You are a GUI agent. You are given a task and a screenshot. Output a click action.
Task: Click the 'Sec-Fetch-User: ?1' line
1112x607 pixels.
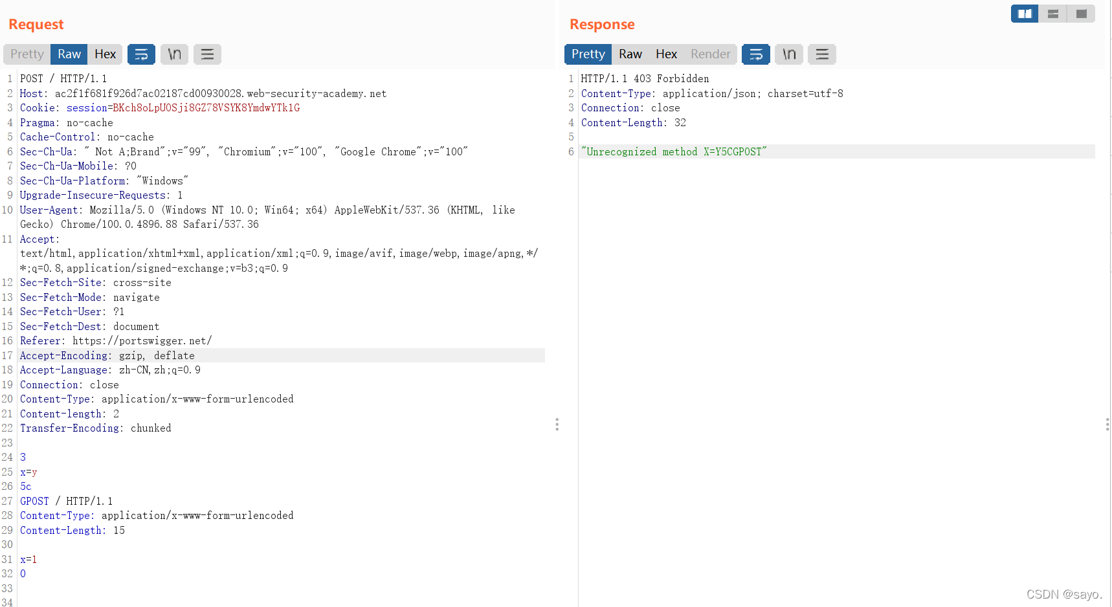click(72, 312)
